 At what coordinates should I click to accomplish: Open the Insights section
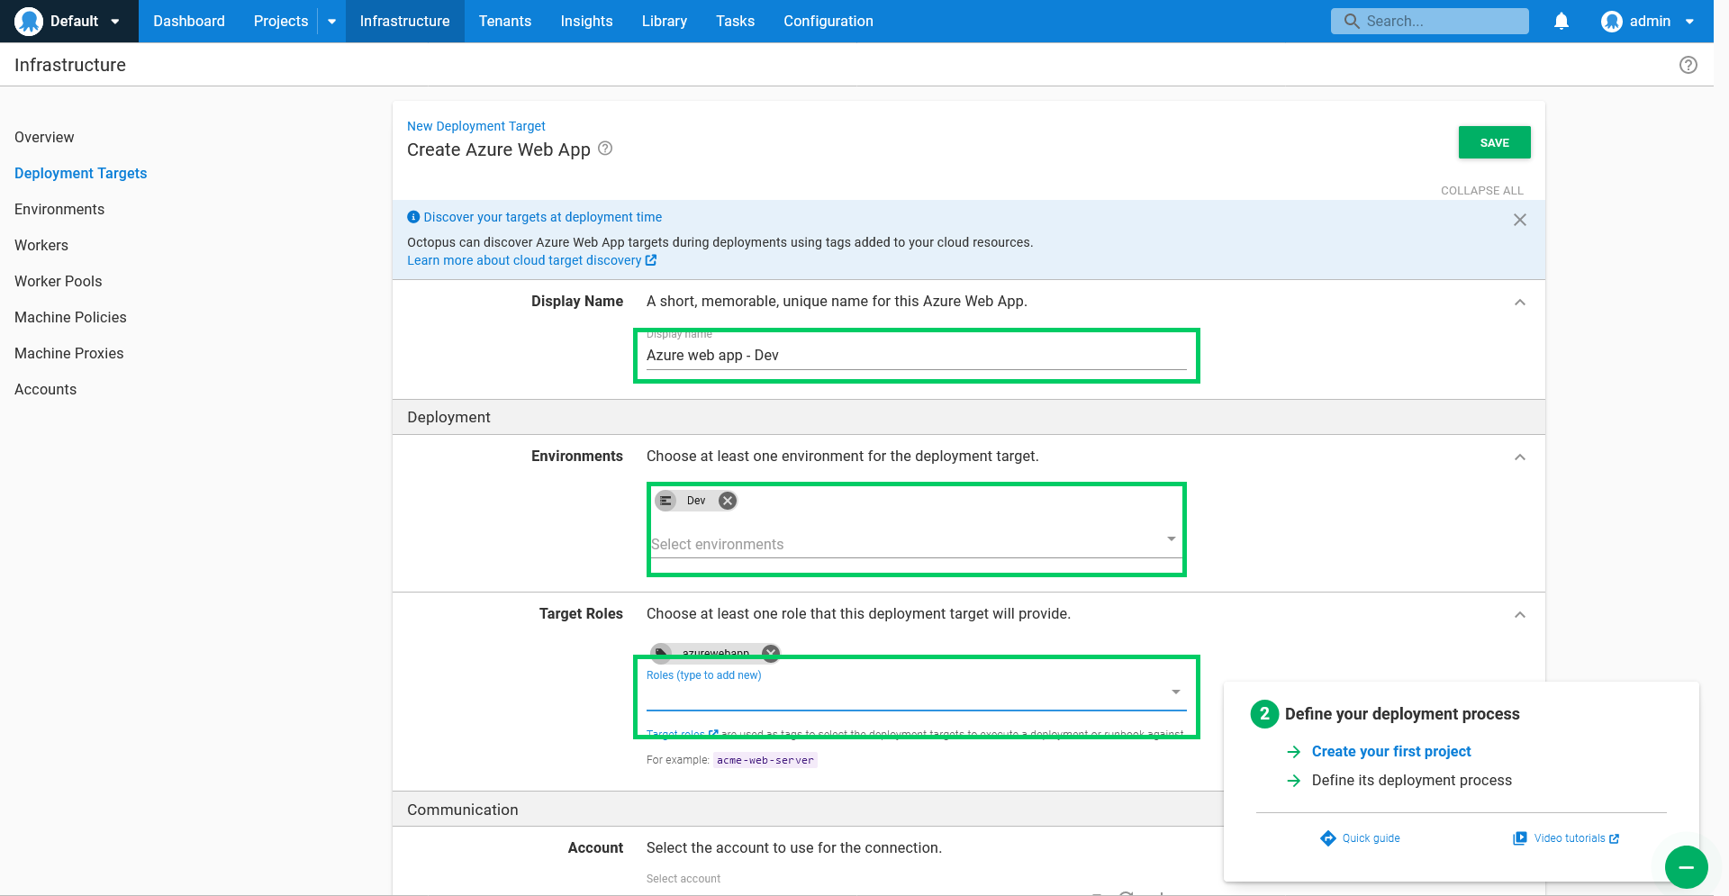[x=586, y=21]
